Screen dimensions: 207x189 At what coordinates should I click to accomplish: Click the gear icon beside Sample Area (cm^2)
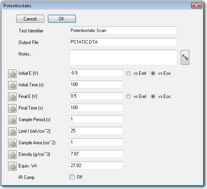tap(12, 143)
